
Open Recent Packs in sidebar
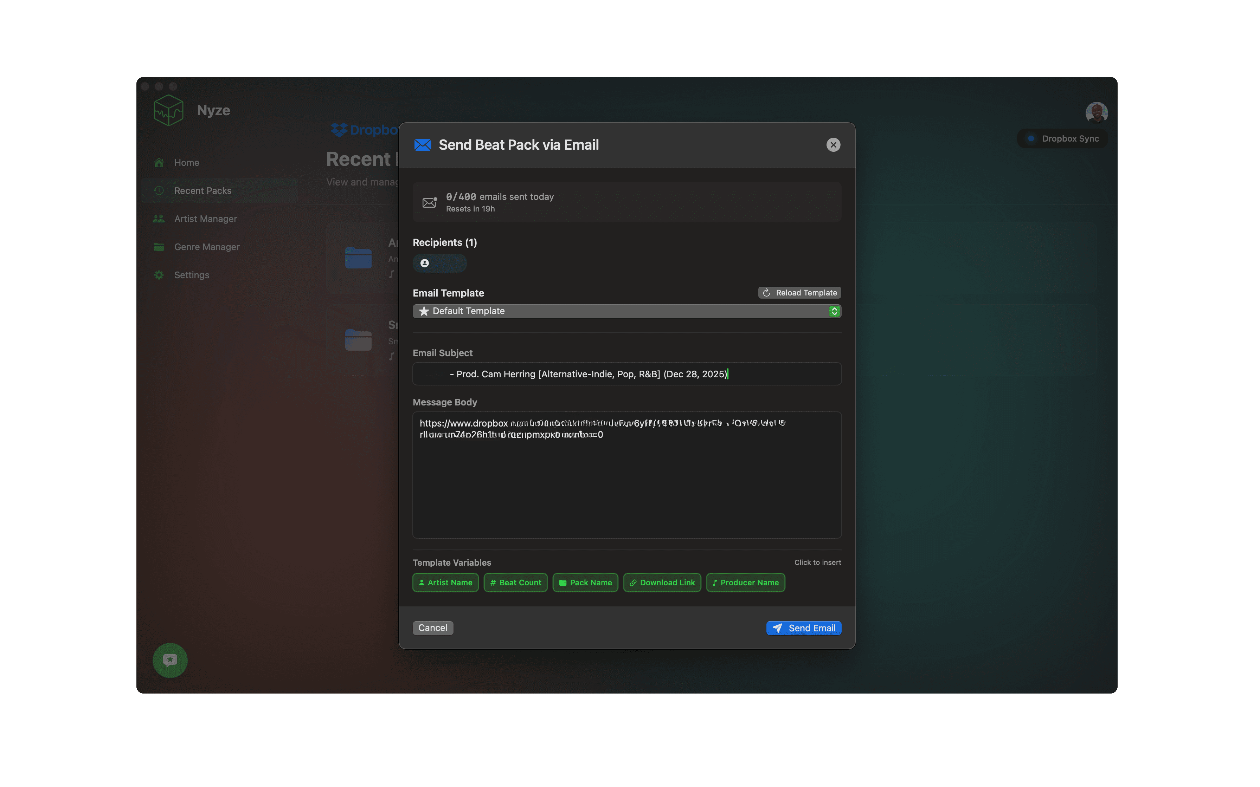(x=203, y=190)
